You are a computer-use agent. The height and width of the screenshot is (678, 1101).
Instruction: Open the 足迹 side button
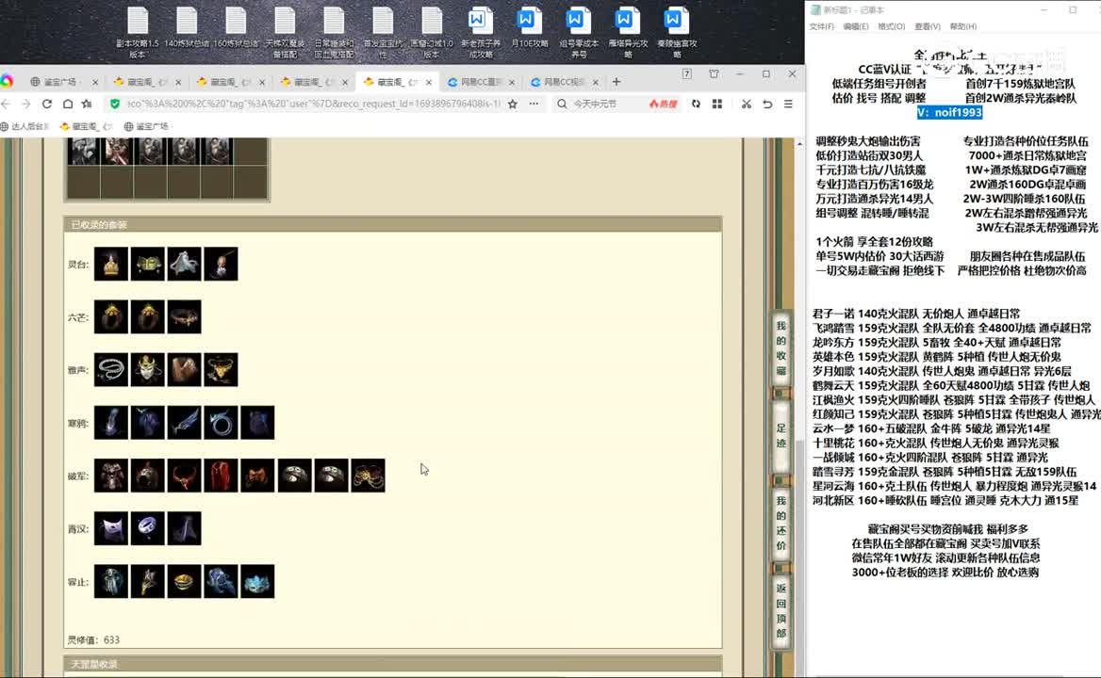coord(781,435)
